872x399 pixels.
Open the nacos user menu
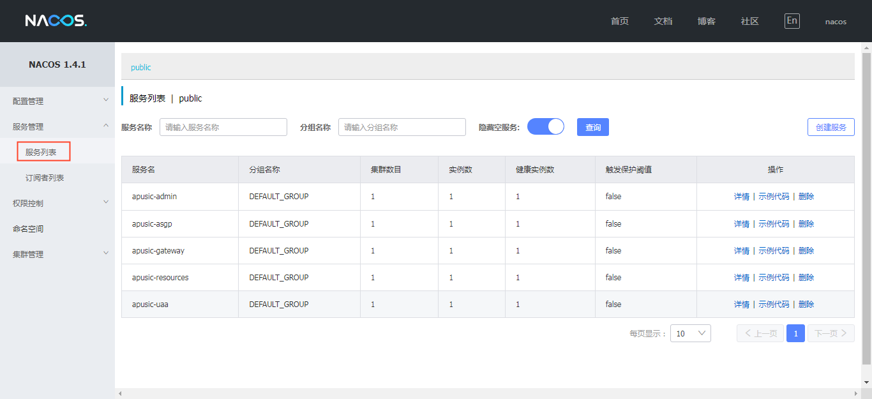(836, 22)
